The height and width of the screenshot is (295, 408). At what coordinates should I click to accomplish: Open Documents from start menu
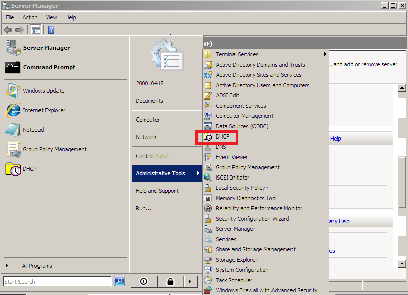149,101
